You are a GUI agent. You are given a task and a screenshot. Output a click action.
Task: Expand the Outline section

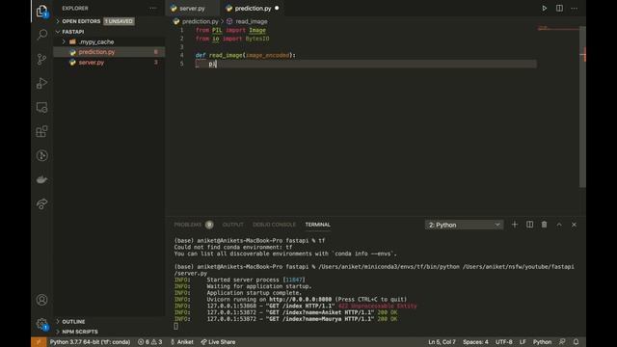click(x=73, y=321)
